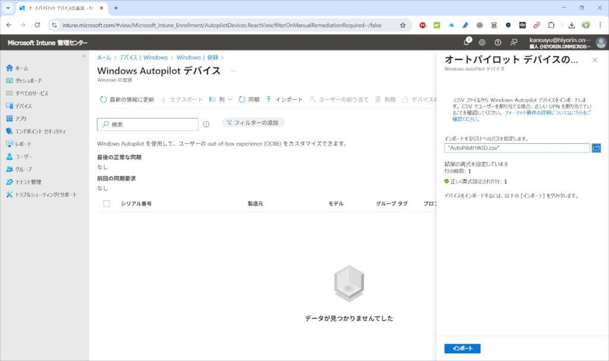
Task: Click the blue Import (インポート) button in the panel
Action: 462,349
